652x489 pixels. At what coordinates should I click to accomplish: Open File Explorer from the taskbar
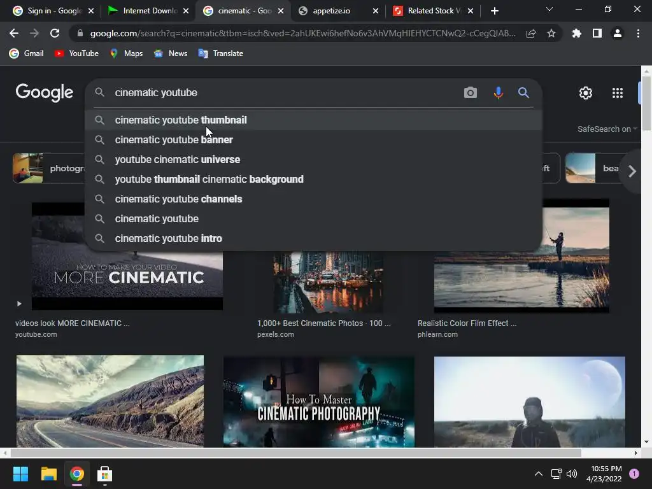coord(48,474)
